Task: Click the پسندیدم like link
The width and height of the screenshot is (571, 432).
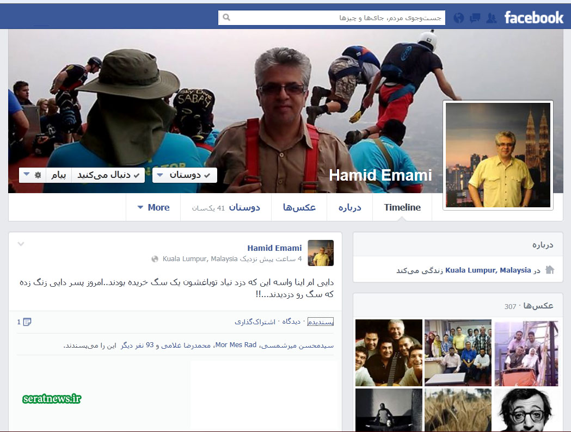Action: [321, 322]
